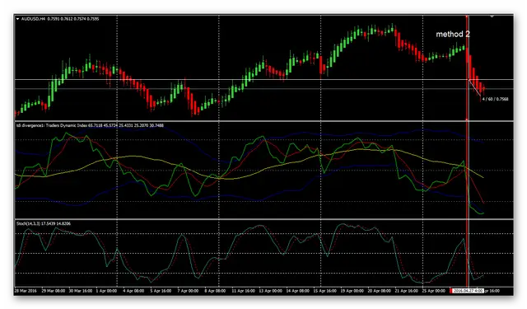This screenshot has width=527, height=309.
Task: Click the '28 Mar 2016' time axis label
Action: point(26,291)
